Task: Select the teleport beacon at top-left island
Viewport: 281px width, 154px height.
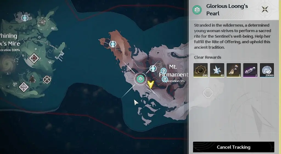Action: pos(24,18)
